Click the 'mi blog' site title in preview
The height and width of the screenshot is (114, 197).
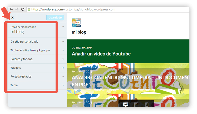(x=79, y=32)
